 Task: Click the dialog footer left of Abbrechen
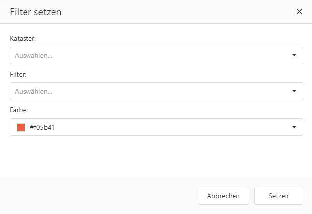98,196
